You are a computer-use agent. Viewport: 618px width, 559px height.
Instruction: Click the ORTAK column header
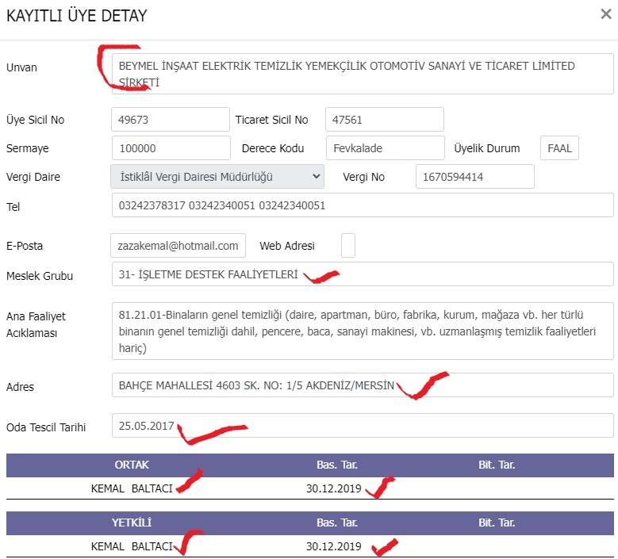coord(132,465)
